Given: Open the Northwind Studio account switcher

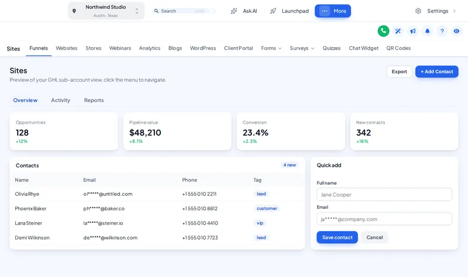Looking at the screenshot, I should coord(106,11).
